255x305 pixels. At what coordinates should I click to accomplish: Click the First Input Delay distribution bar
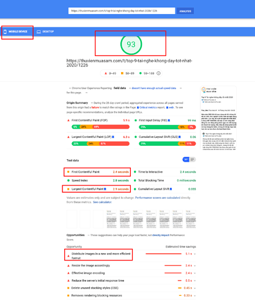pos(168,127)
